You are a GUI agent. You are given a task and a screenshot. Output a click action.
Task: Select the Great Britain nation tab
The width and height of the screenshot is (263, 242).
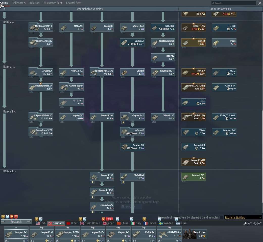(x=90, y=223)
